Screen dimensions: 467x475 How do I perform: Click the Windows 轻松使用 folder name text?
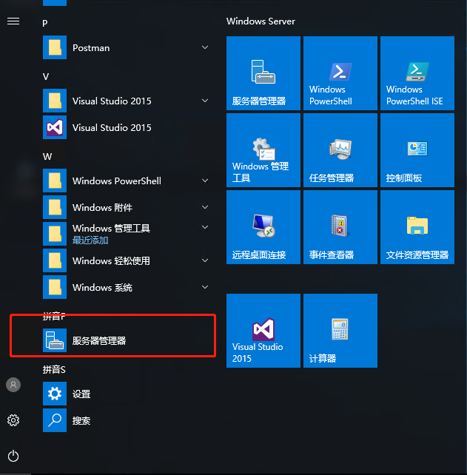[x=111, y=261]
